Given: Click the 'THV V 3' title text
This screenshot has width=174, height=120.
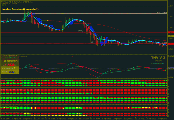Looking at the screenshot, I should pyautogui.click(x=158, y=58).
